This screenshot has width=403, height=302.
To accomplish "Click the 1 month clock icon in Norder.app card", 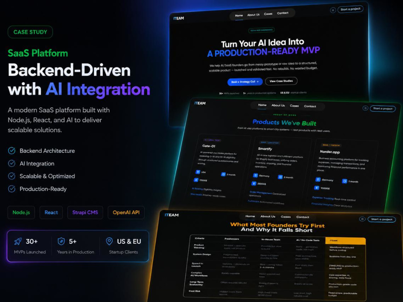I will click(345, 181).
